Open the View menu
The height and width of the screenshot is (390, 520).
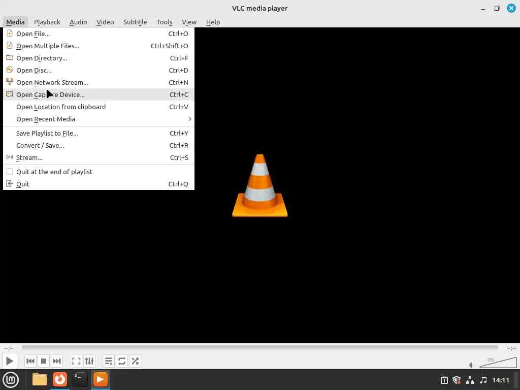click(189, 22)
